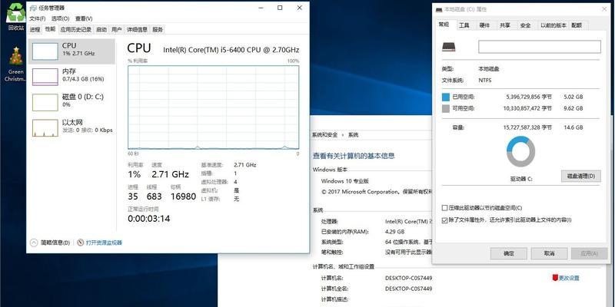Click the 计算机全名 DESKTOP-C0S7449 value
The height and width of the screenshot is (307, 615).
click(x=409, y=289)
